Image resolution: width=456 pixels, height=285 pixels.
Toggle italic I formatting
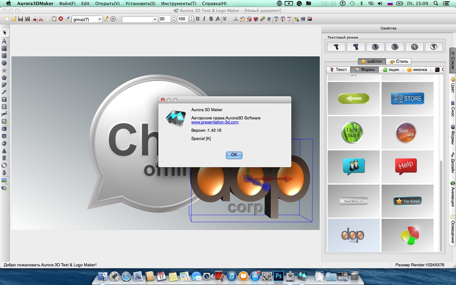coord(204,19)
